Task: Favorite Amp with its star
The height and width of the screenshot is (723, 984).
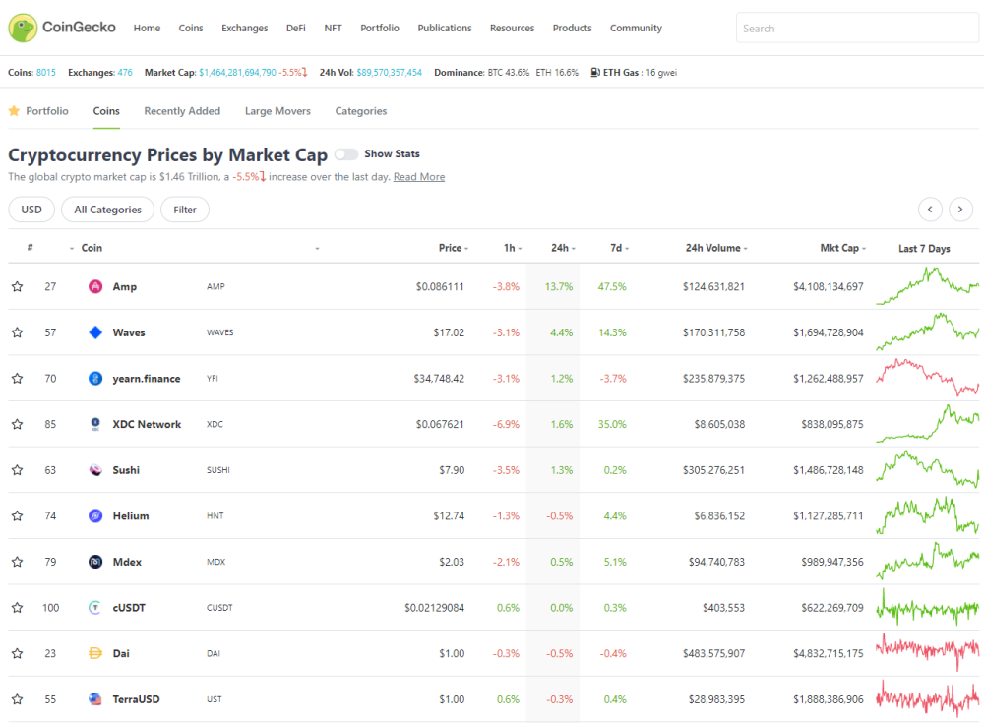Action: pyautogui.click(x=18, y=287)
